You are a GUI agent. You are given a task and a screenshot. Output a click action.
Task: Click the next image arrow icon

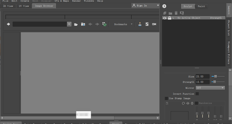(97, 24)
